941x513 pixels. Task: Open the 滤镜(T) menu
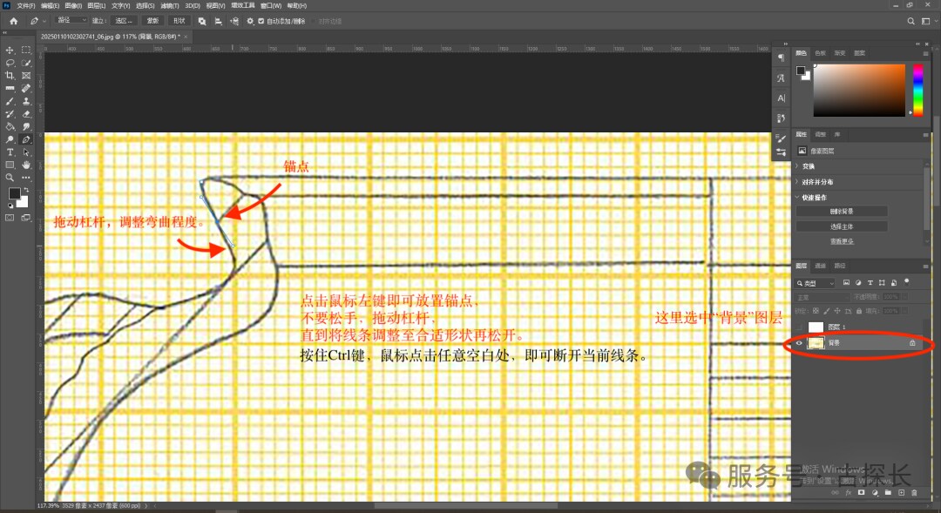pos(170,5)
